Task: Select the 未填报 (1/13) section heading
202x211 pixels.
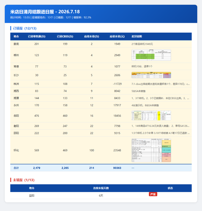Action: [24, 180]
